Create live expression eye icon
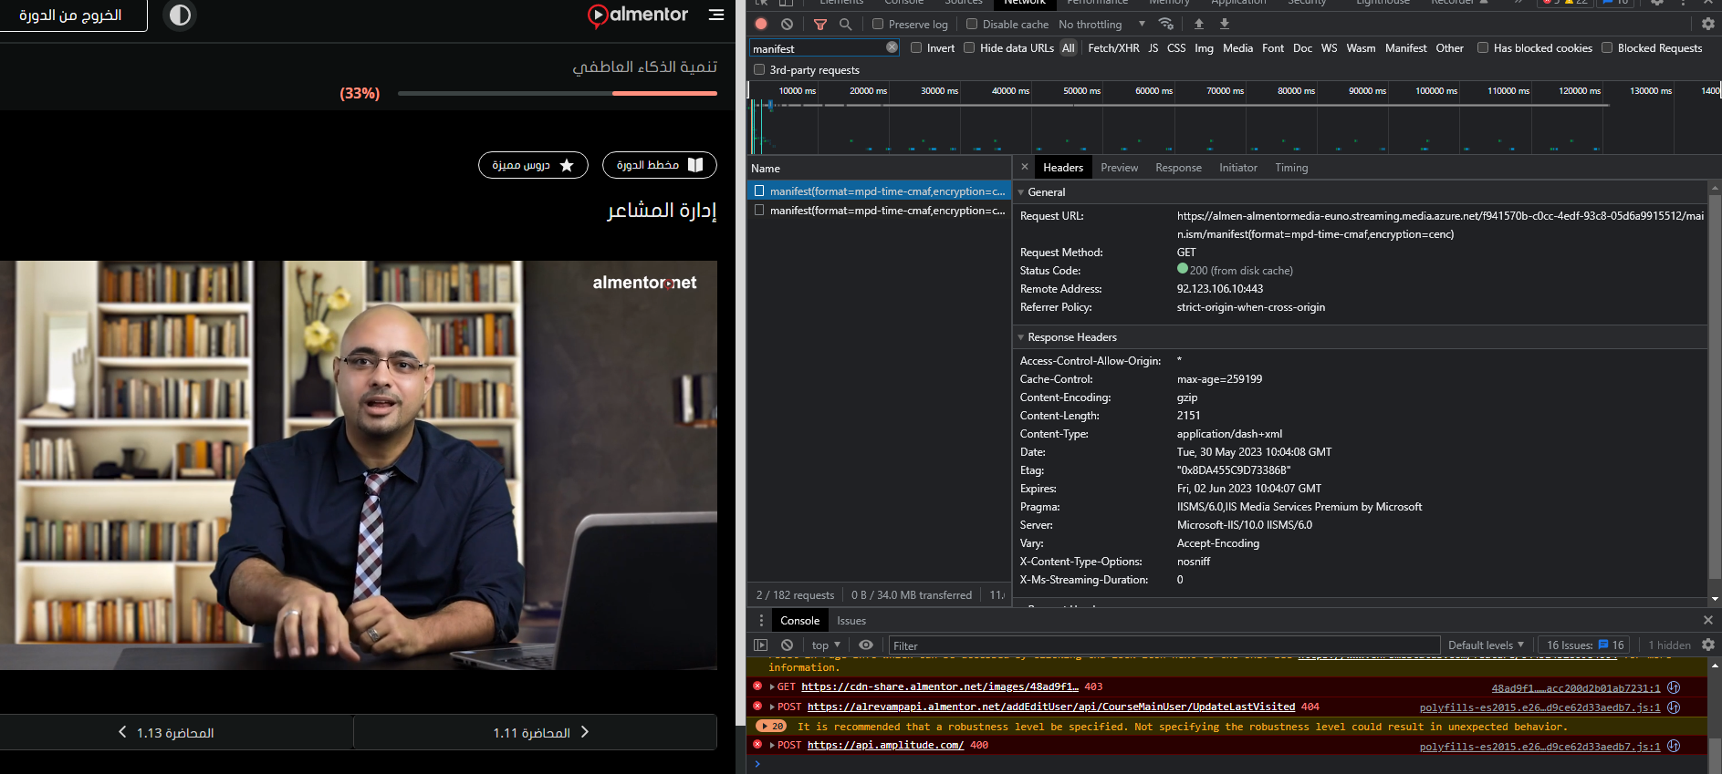This screenshot has height=774, width=1722. click(x=866, y=645)
